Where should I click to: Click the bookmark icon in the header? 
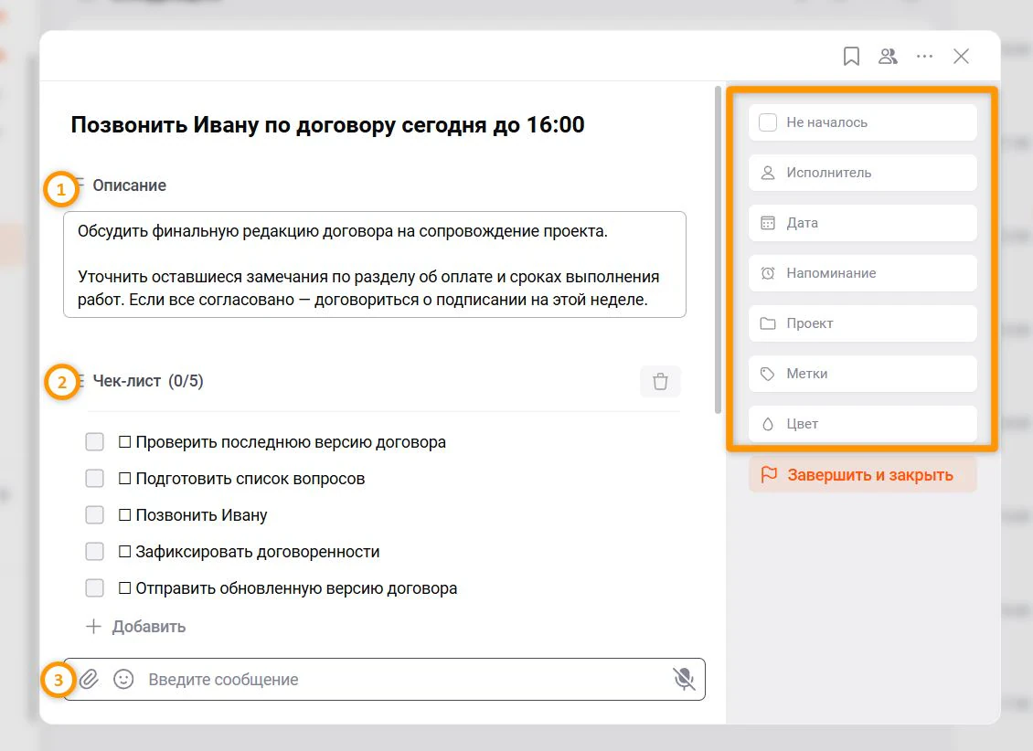click(851, 56)
